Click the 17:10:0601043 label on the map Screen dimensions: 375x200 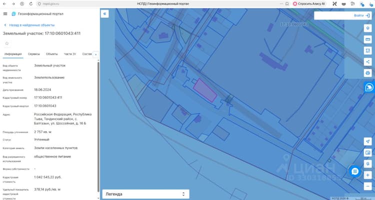point(294,24)
